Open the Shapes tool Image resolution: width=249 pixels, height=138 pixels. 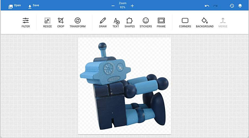pyautogui.click(x=130, y=23)
